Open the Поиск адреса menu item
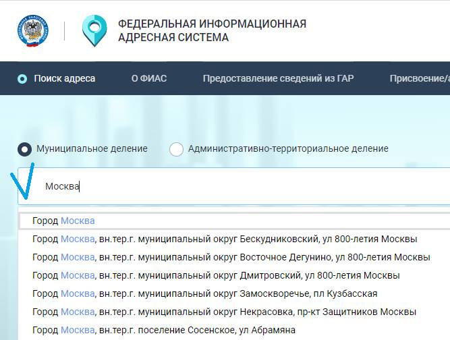 coord(64,78)
